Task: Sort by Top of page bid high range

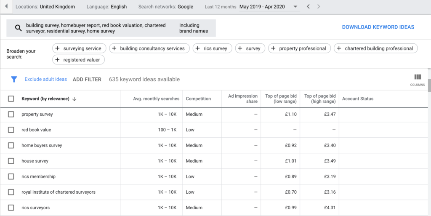Action: point(320,99)
